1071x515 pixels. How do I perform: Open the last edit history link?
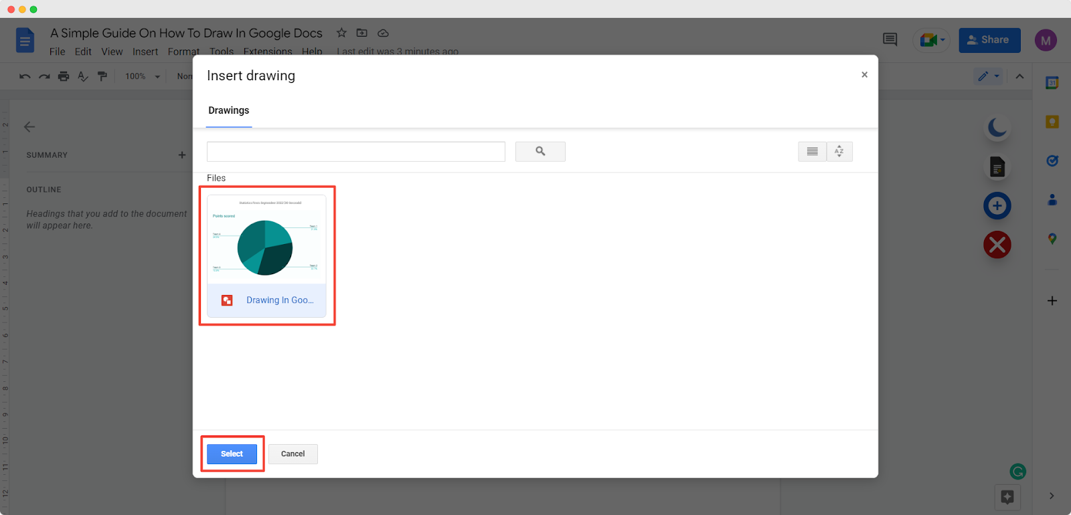(398, 51)
